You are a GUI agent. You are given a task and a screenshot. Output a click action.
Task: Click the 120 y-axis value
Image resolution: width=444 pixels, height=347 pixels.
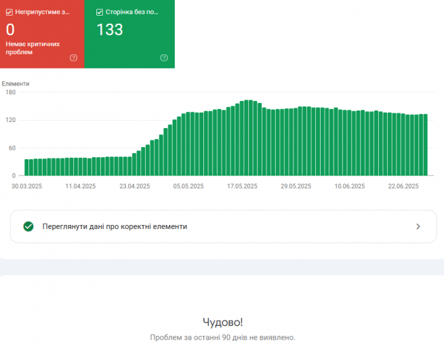(10, 120)
